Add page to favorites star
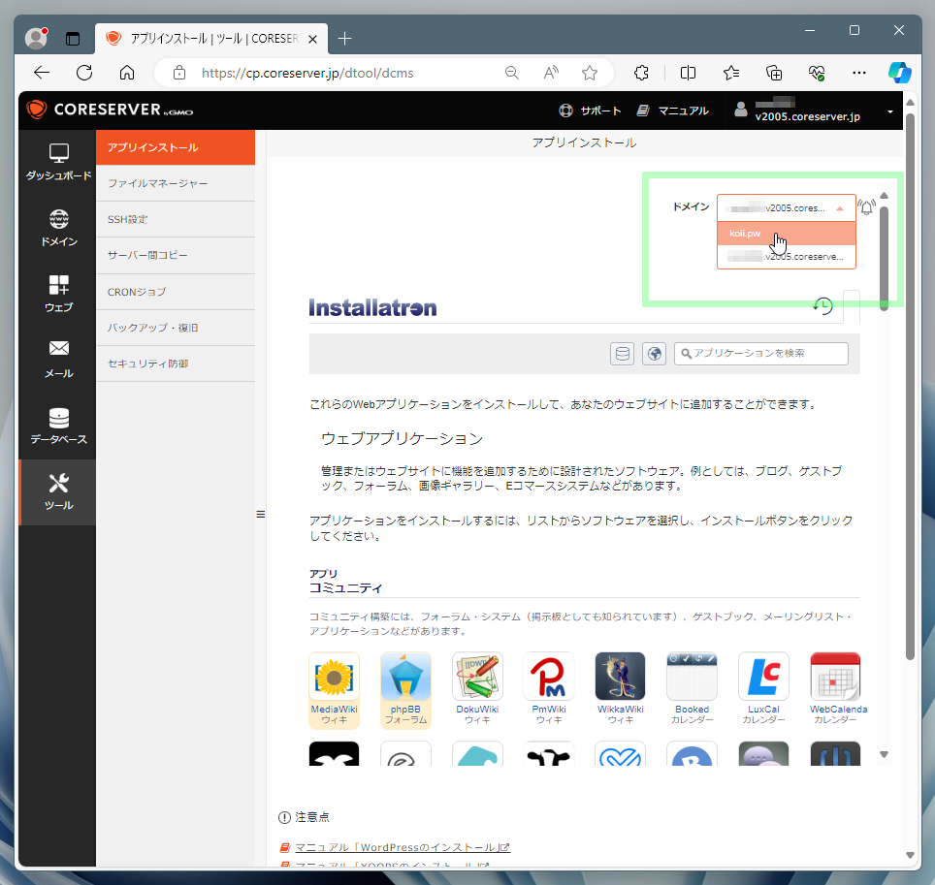 tap(590, 73)
